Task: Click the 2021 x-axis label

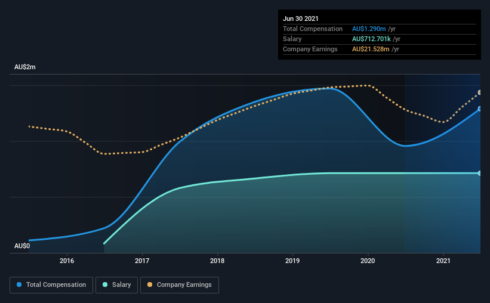Action: [x=443, y=261]
